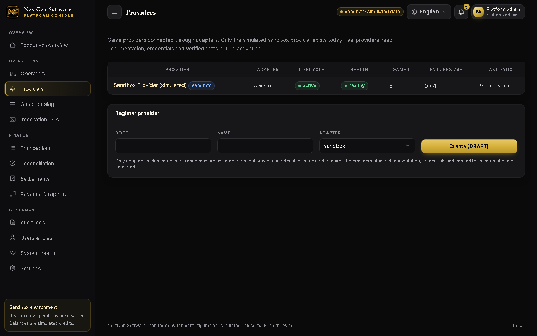Click the Game catalog list icon

click(x=13, y=104)
